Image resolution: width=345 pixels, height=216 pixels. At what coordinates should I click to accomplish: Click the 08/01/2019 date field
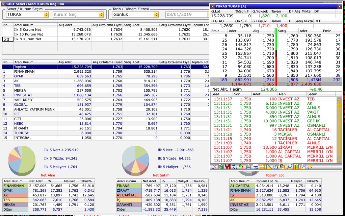187,15
